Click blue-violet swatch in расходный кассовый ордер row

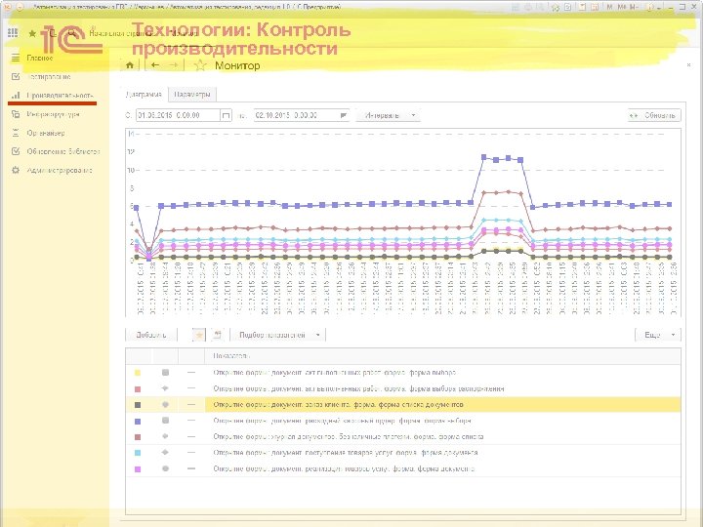tap(138, 421)
